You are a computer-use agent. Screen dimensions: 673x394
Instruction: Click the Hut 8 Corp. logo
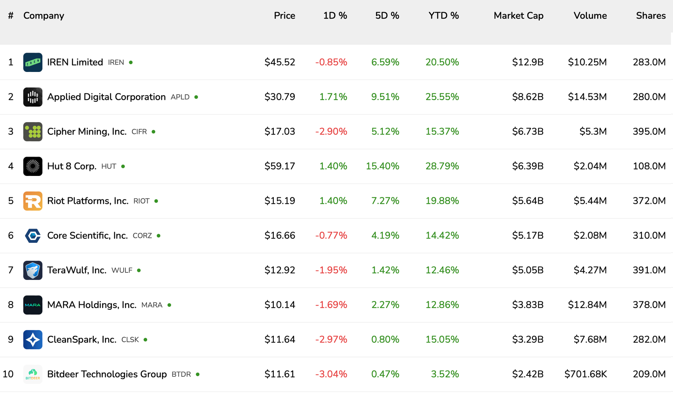(x=33, y=166)
